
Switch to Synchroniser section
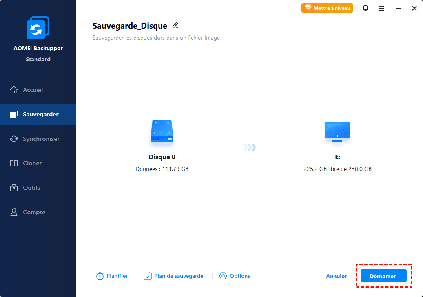[x=38, y=139]
